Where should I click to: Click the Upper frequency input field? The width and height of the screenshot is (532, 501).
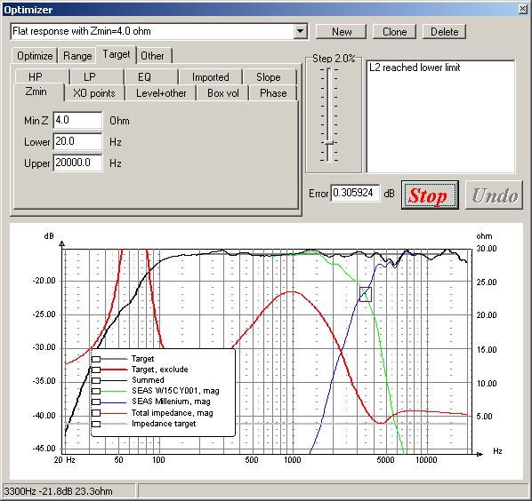pos(77,163)
